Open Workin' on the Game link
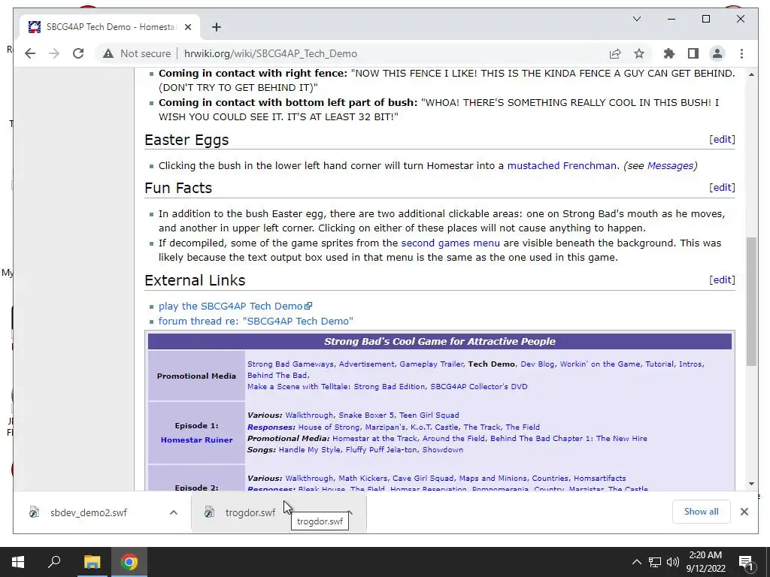 coord(599,364)
